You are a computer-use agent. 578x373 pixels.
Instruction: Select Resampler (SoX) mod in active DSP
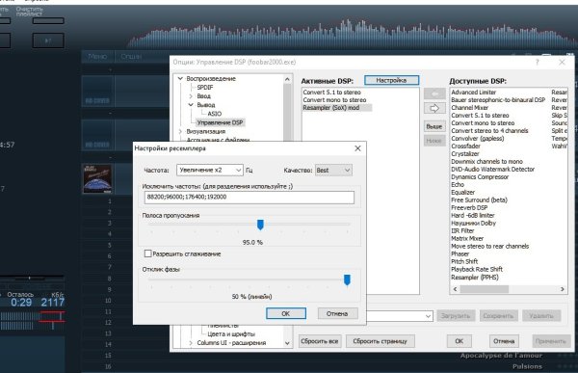[x=331, y=108]
